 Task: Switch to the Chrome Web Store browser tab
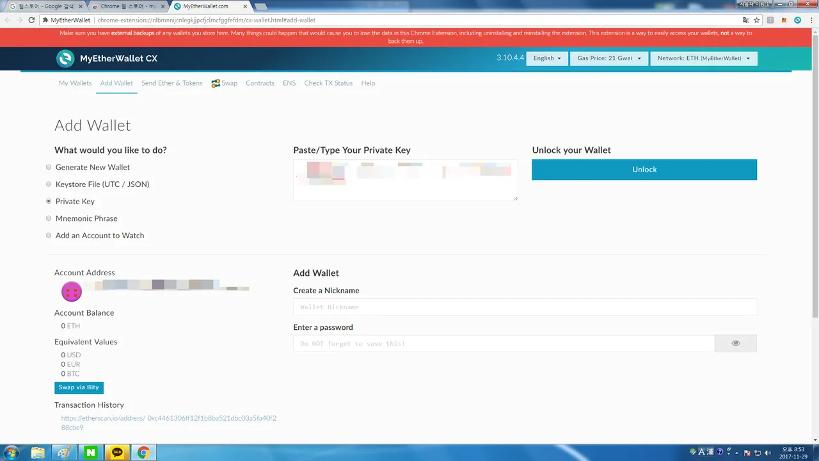point(127,6)
